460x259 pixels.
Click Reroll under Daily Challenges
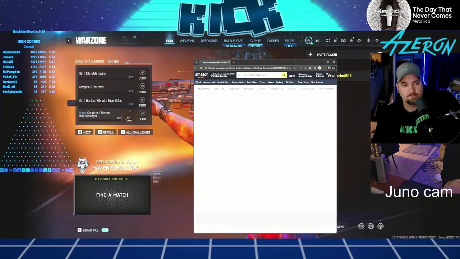coord(106,132)
